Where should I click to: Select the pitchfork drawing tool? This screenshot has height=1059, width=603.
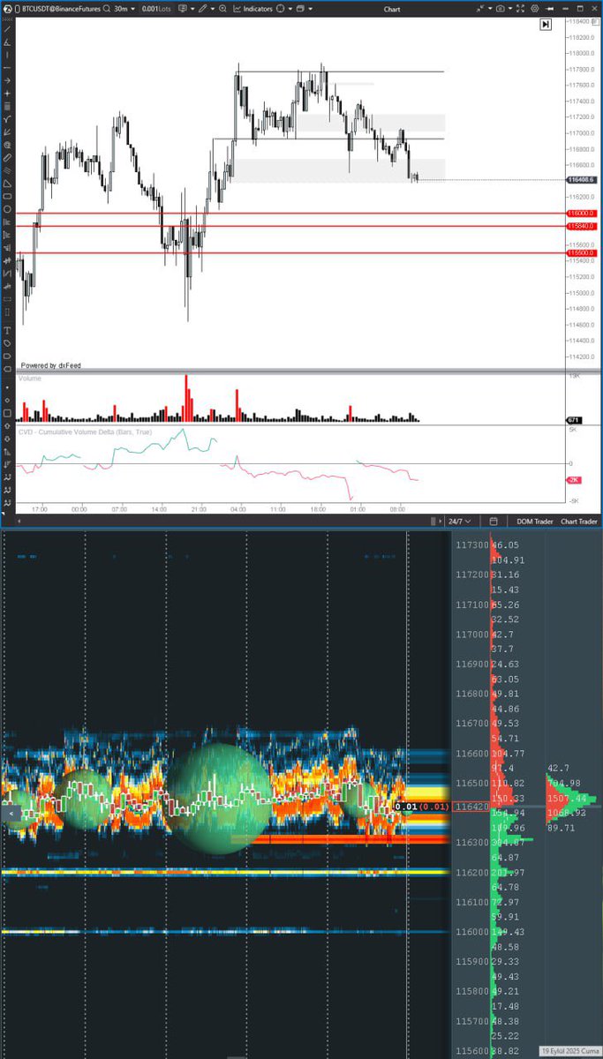[x=8, y=119]
